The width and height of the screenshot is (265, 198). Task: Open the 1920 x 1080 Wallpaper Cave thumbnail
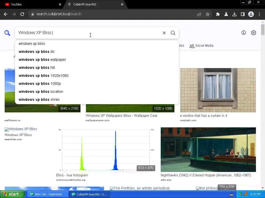130,108
